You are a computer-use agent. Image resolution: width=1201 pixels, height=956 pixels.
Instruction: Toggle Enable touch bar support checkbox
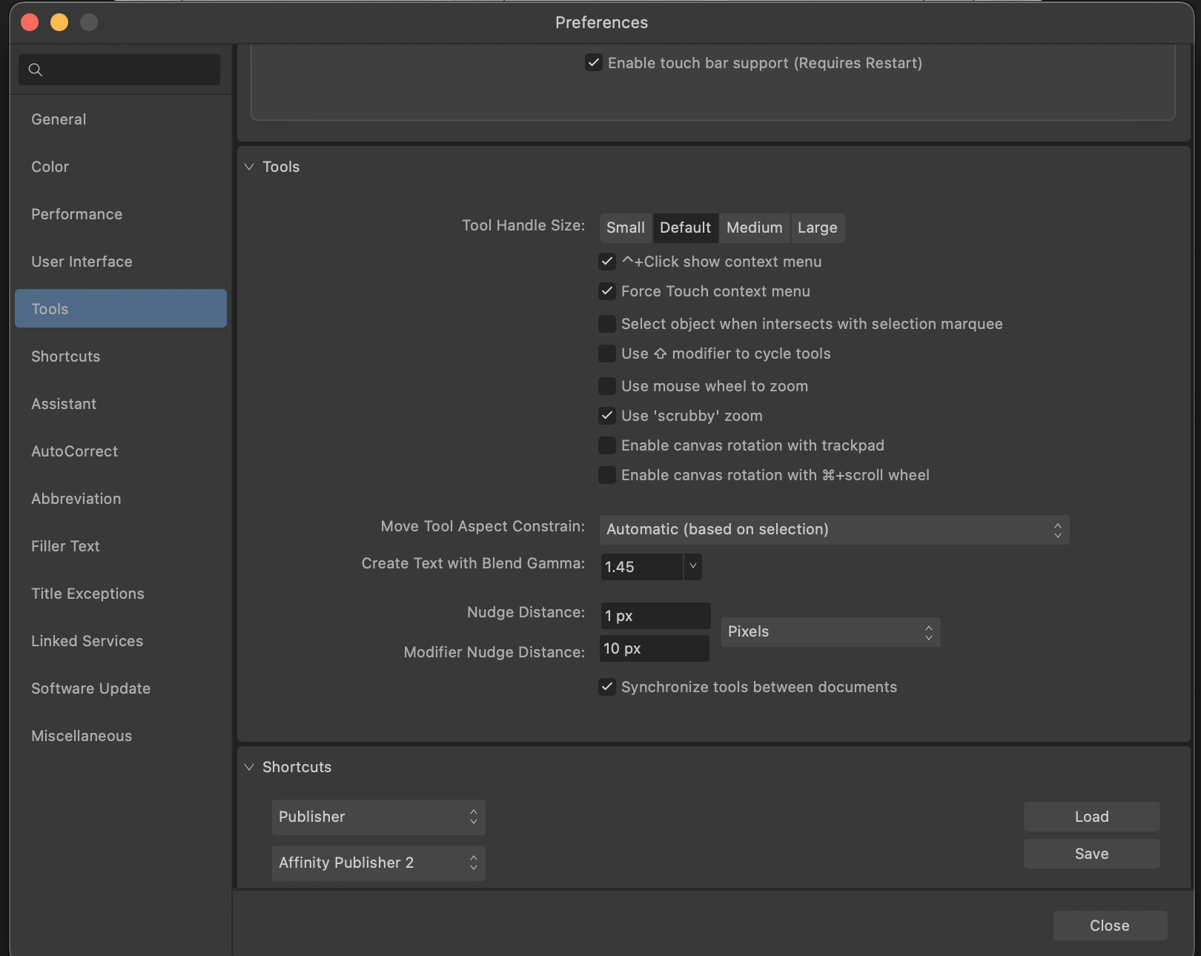pyautogui.click(x=594, y=63)
